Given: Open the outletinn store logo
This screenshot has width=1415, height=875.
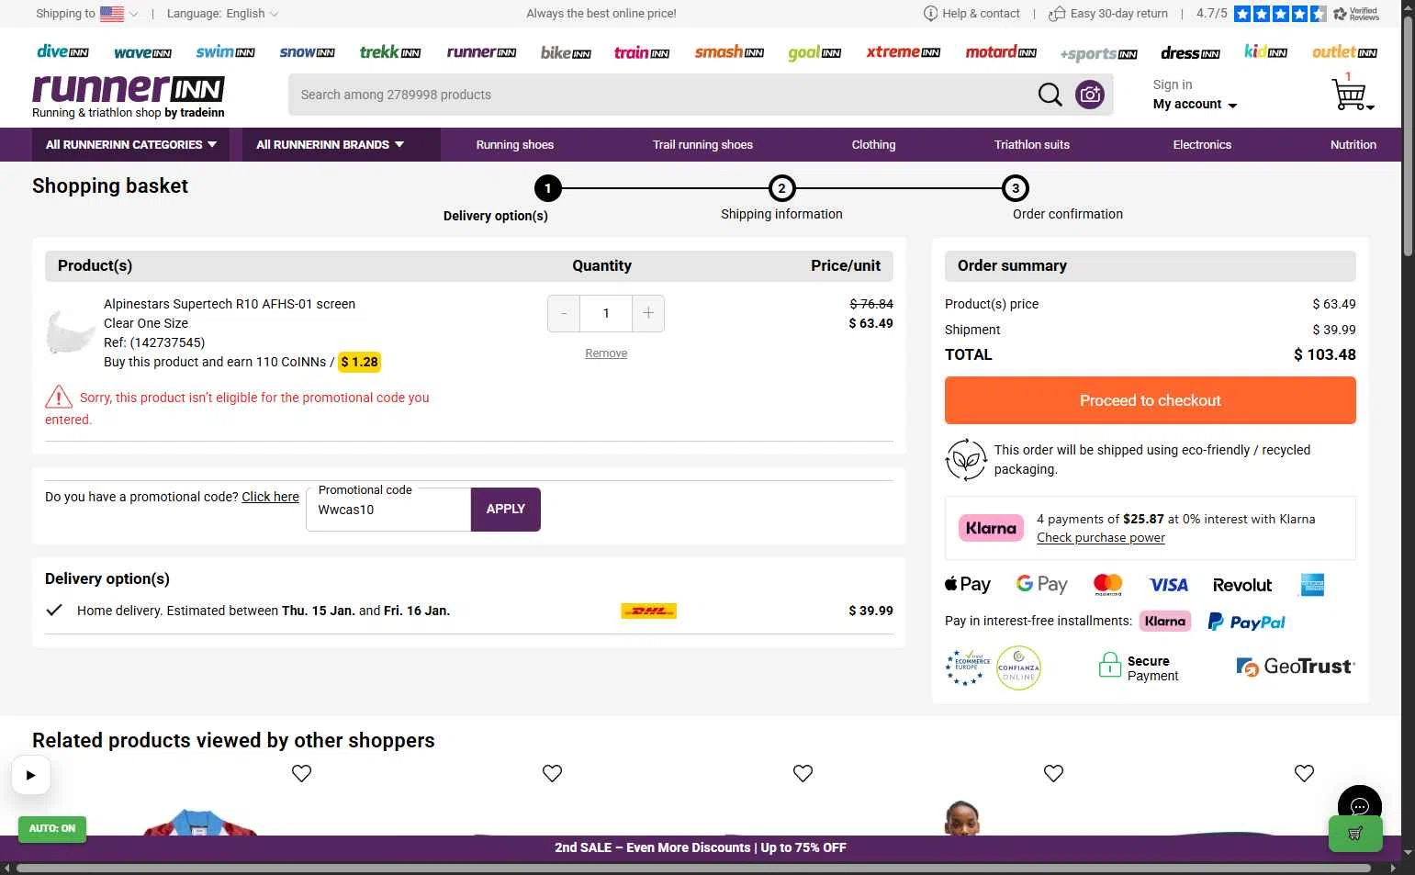Looking at the screenshot, I should (x=1344, y=52).
